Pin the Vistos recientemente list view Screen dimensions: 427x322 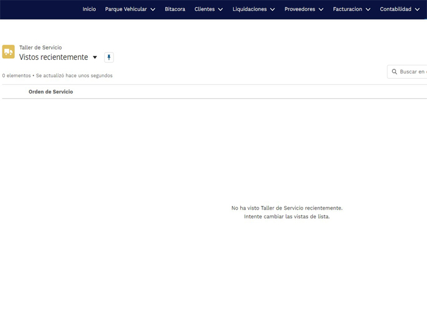click(x=109, y=57)
